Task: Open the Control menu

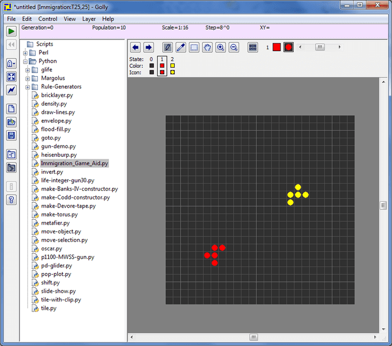Action: point(48,19)
